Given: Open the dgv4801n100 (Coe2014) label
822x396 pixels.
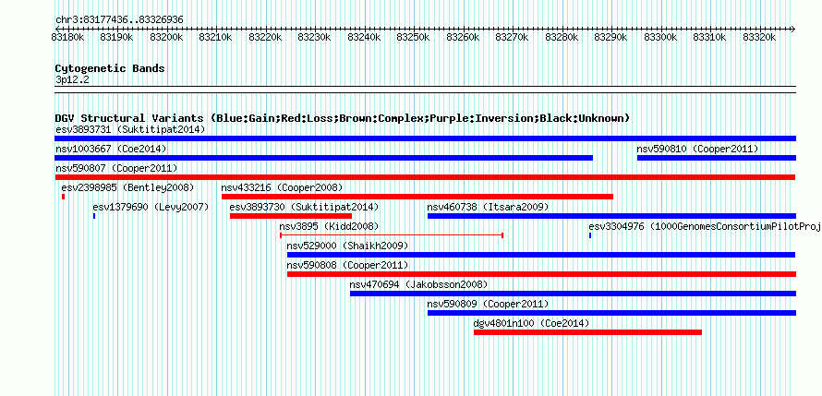Looking at the screenshot, I should pos(532,323).
